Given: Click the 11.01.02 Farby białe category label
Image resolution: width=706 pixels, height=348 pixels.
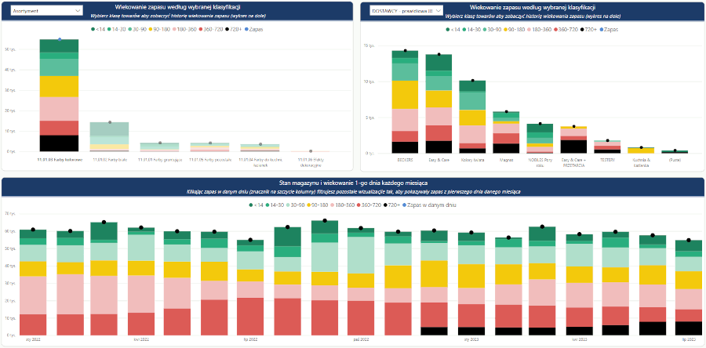Looking at the screenshot, I should click(109, 159).
